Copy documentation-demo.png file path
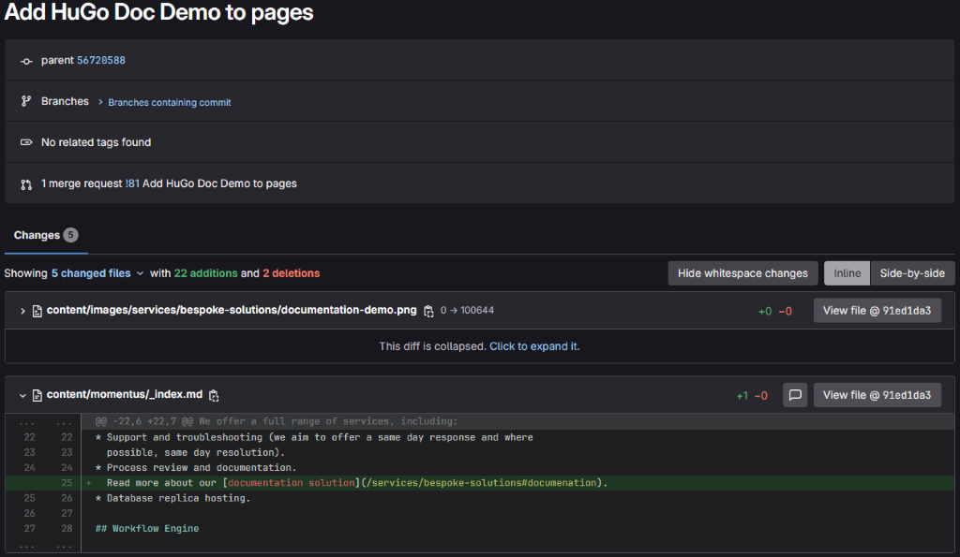Image resolution: width=960 pixels, height=557 pixels. point(428,311)
